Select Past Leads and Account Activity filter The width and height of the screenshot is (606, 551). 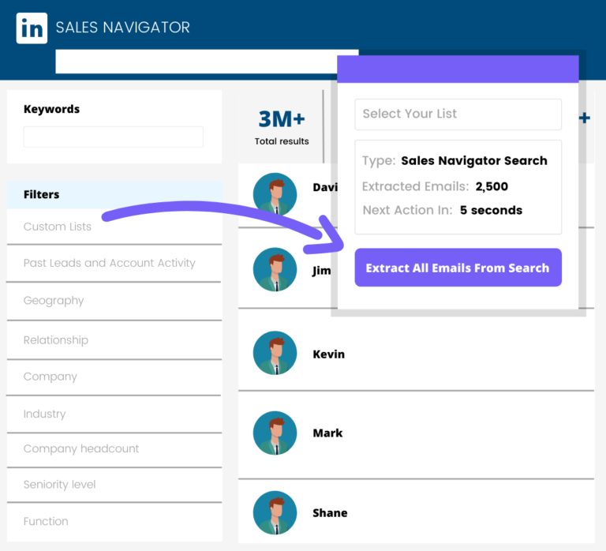point(110,263)
